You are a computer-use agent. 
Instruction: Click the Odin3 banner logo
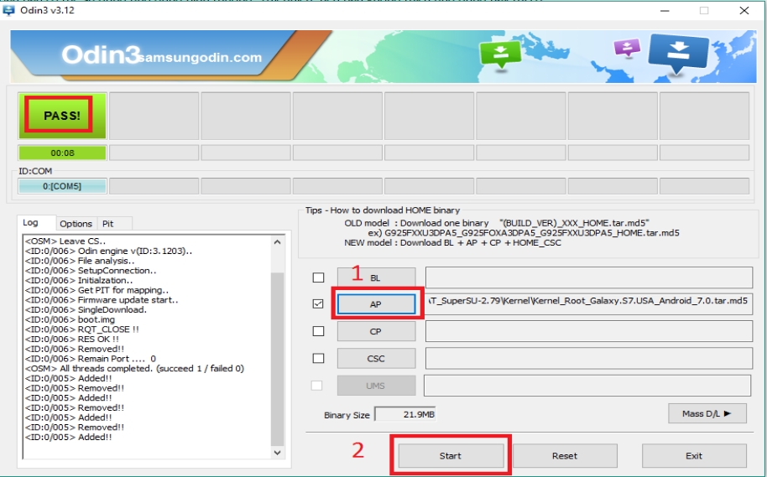[101, 54]
